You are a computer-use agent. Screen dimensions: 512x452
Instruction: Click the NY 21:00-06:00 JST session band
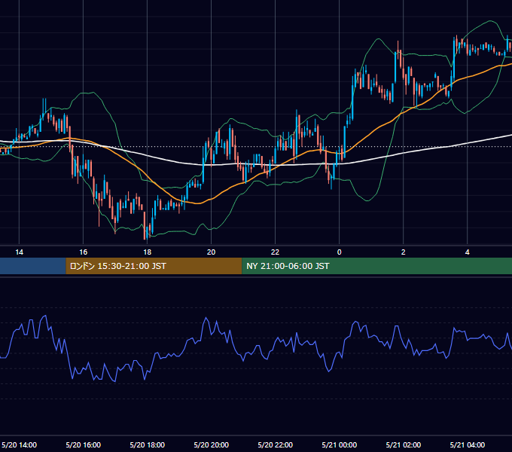point(376,266)
